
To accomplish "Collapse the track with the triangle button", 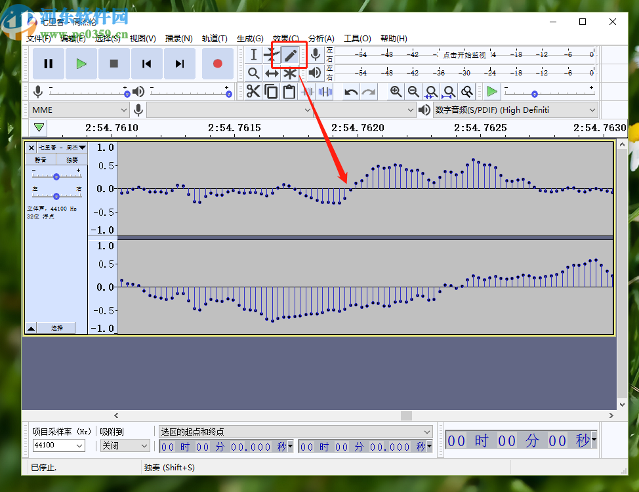I will tap(31, 328).
